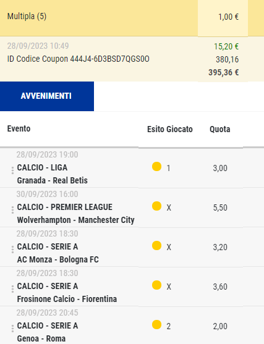Click the Multipla (5) header row
The height and width of the screenshot is (344, 264).
coord(132,18)
